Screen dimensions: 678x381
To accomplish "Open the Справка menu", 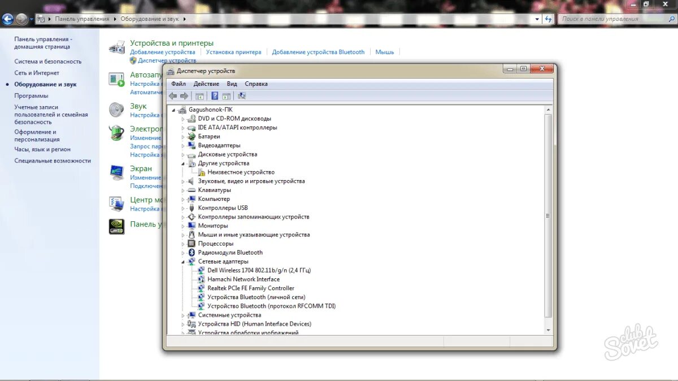I will [x=257, y=84].
